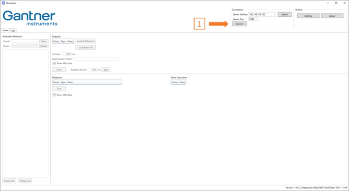The height and width of the screenshot is (191, 349).
Task: Click the Gantner instruments logo
Action: (x=30, y=18)
